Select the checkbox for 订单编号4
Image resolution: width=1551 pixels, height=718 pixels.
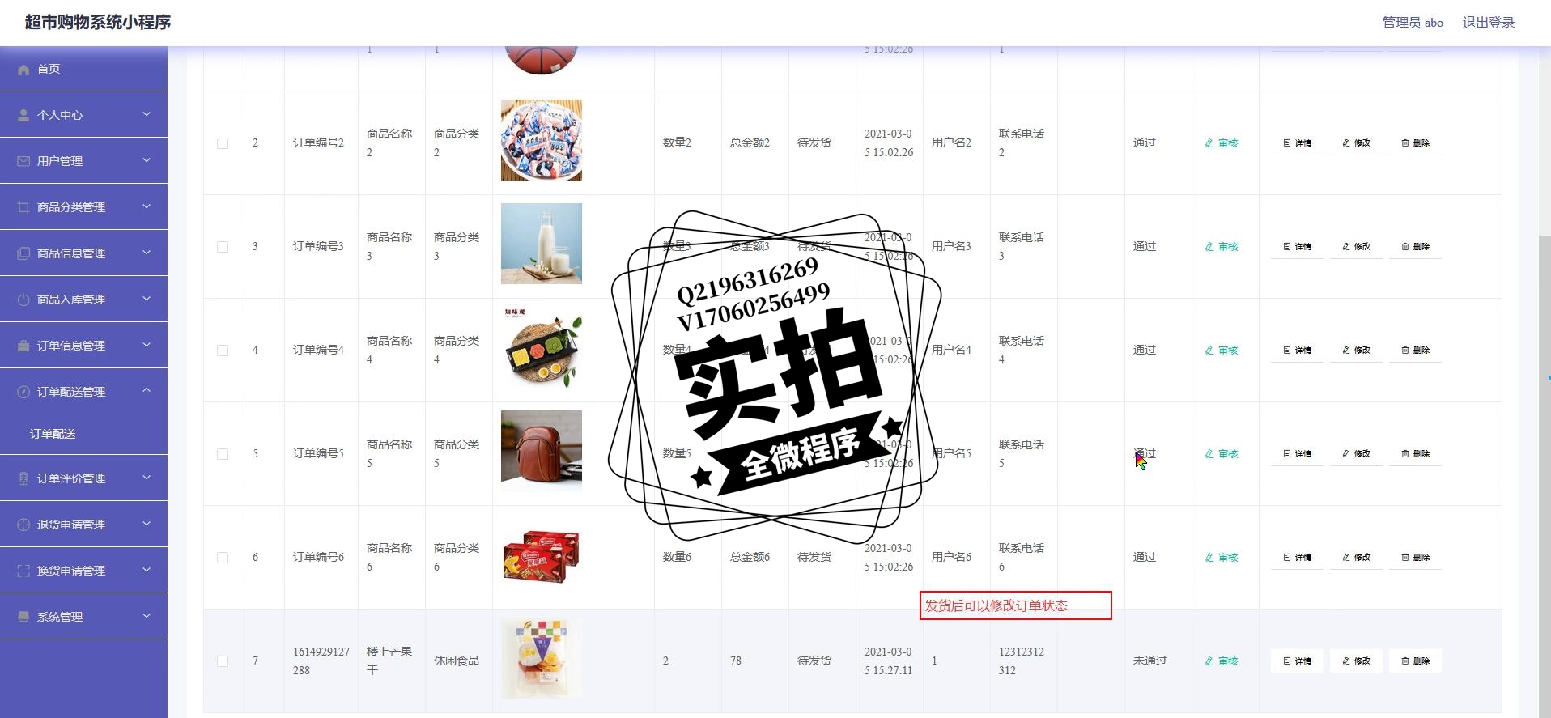click(223, 351)
